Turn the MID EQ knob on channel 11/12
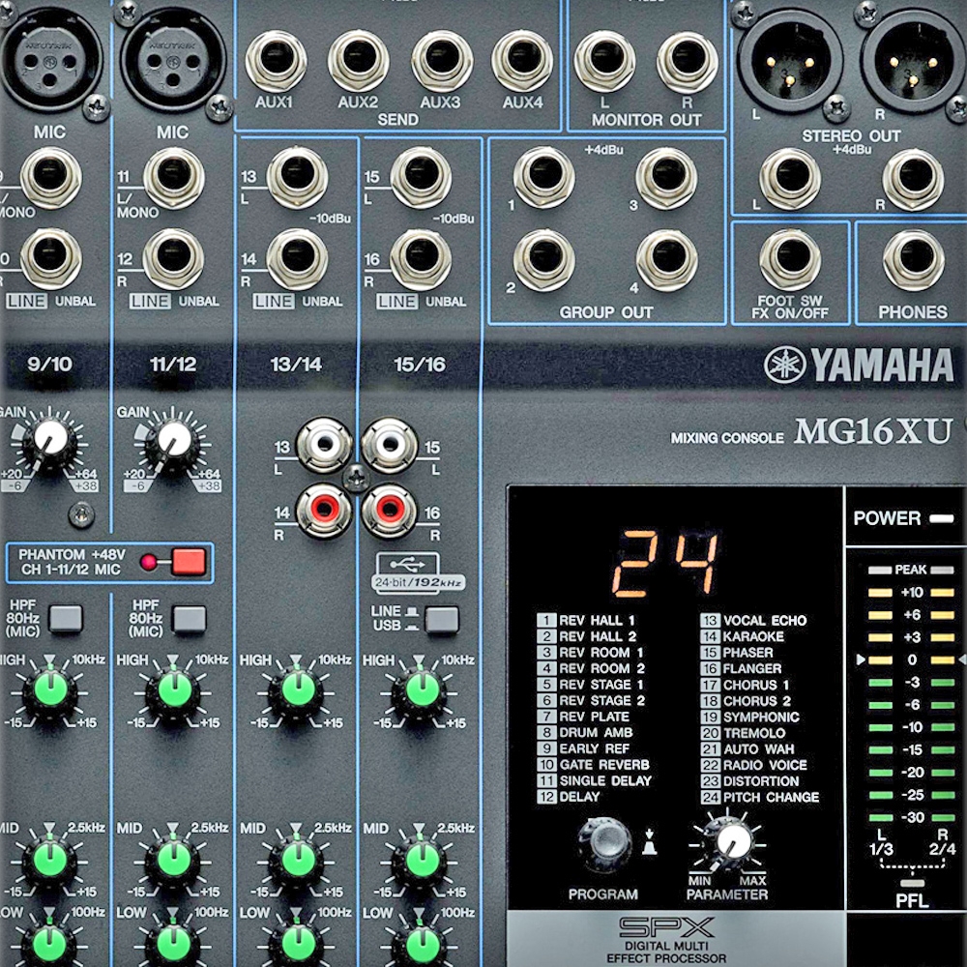Viewport: 967px width, 967px height. [173, 859]
